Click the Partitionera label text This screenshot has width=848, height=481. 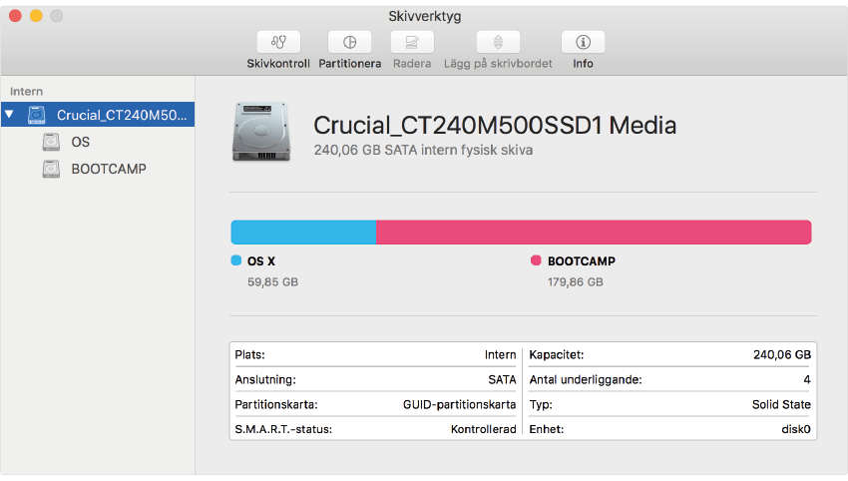[349, 64]
